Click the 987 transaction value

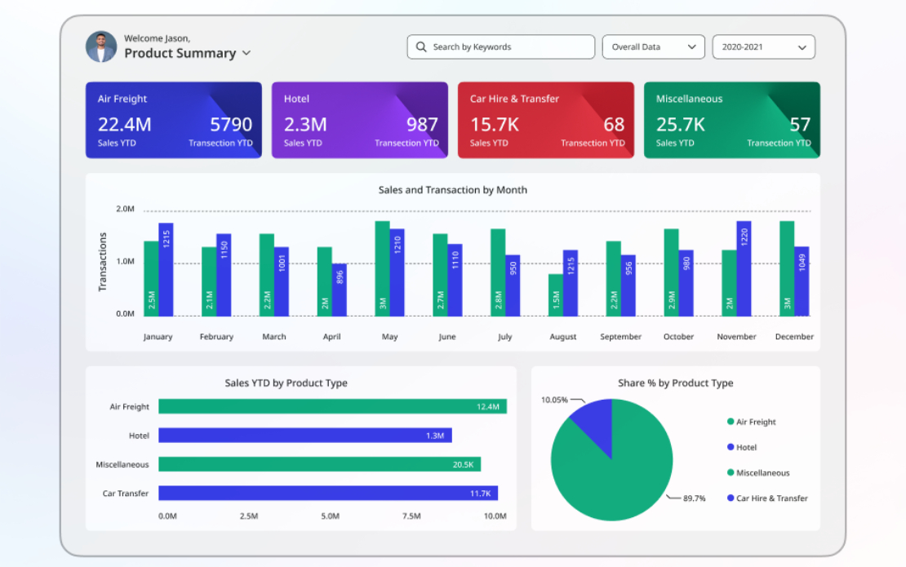[422, 124]
